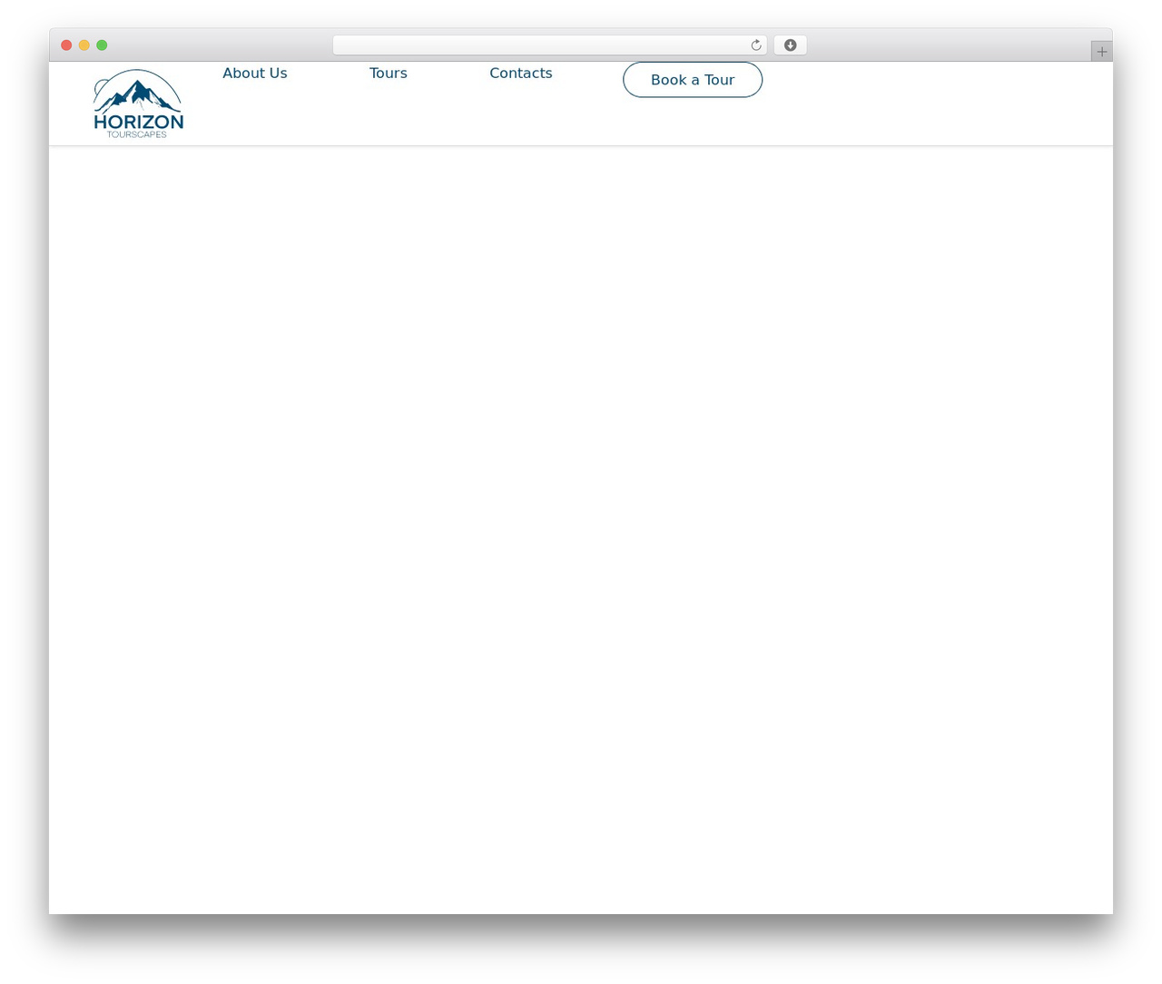The image size is (1162, 984).
Task: Open the downloads arrow icon
Action: 790,45
